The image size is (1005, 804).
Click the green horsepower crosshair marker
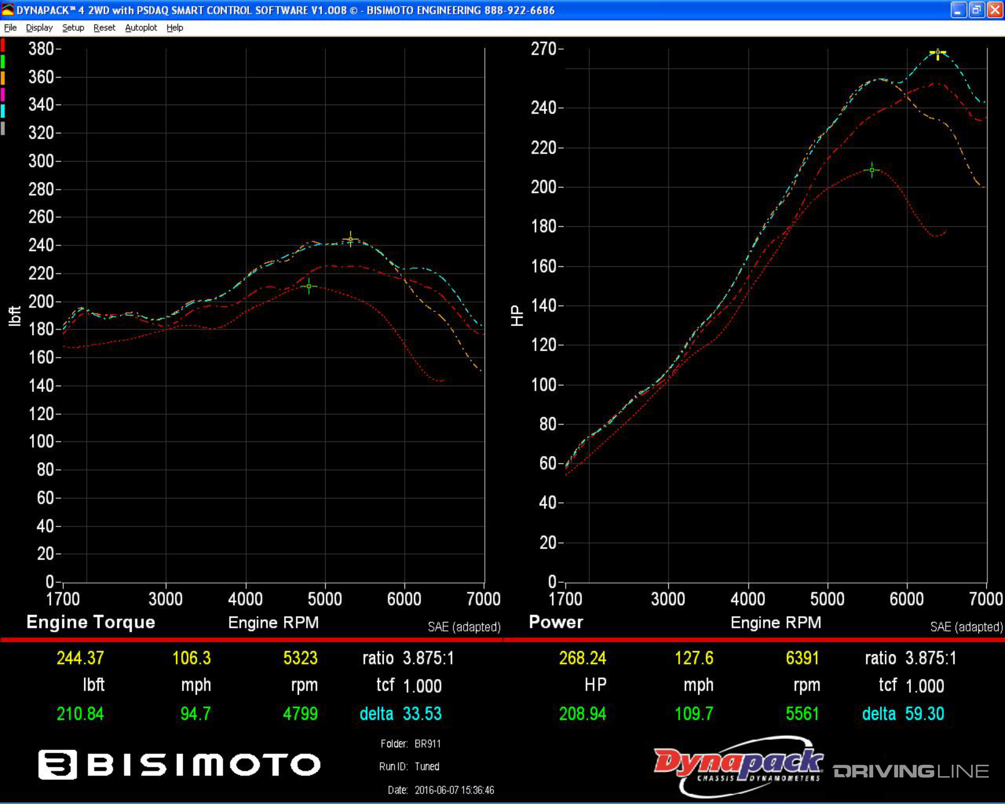coord(872,170)
